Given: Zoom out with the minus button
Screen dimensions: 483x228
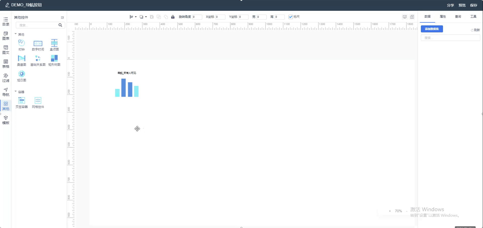Looking at the screenshot, I should click(407, 211).
